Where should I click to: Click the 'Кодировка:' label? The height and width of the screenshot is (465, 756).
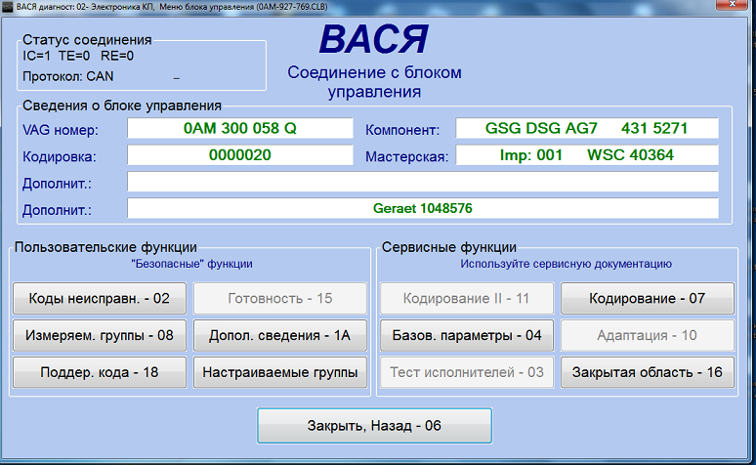pyautogui.click(x=60, y=156)
